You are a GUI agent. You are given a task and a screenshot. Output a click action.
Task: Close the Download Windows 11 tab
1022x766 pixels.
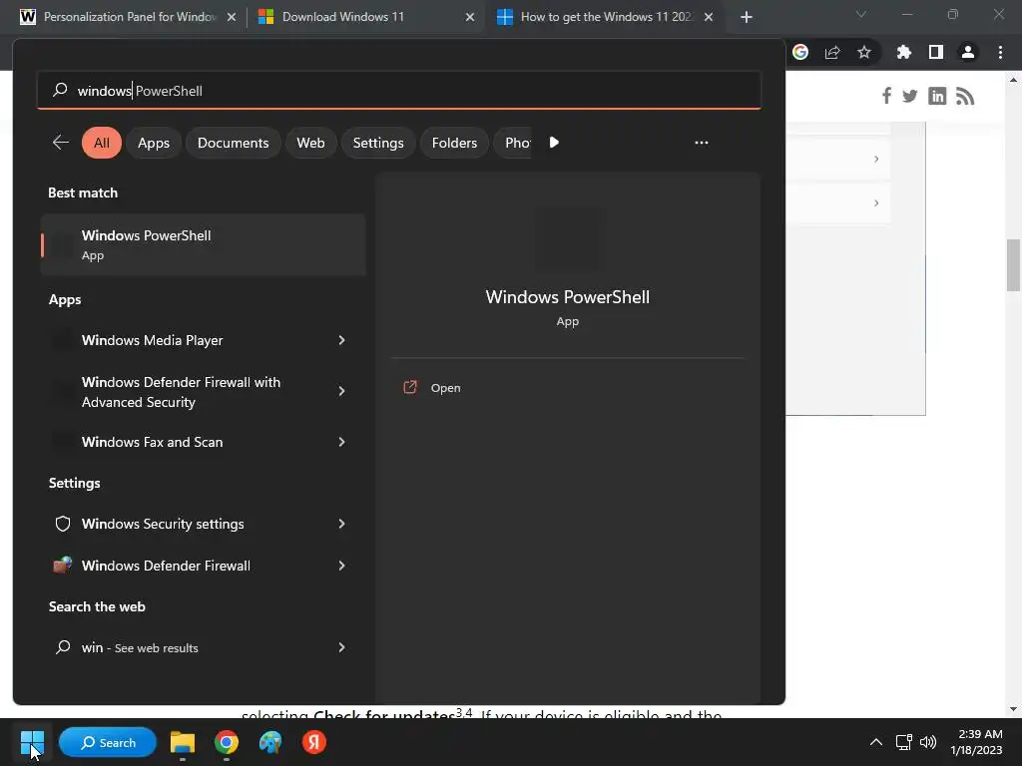(470, 17)
